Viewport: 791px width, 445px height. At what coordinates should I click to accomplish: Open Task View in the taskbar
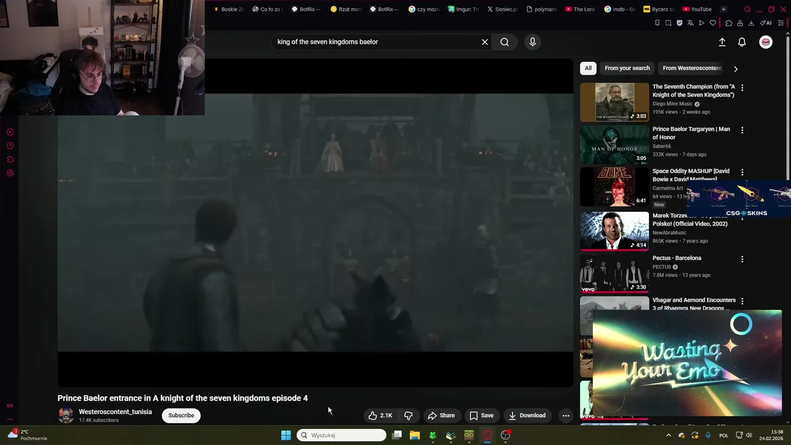point(397,435)
